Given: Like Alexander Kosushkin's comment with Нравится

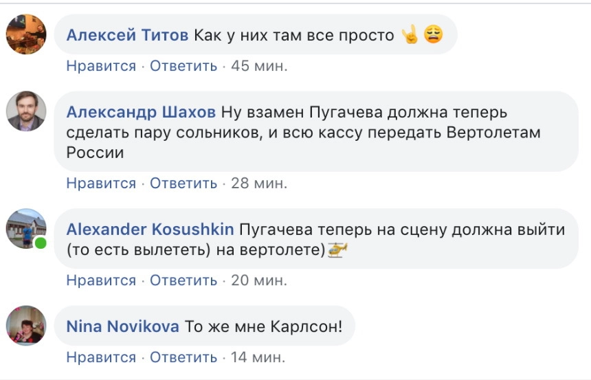Looking at the screenshot, I should [101, 280].
